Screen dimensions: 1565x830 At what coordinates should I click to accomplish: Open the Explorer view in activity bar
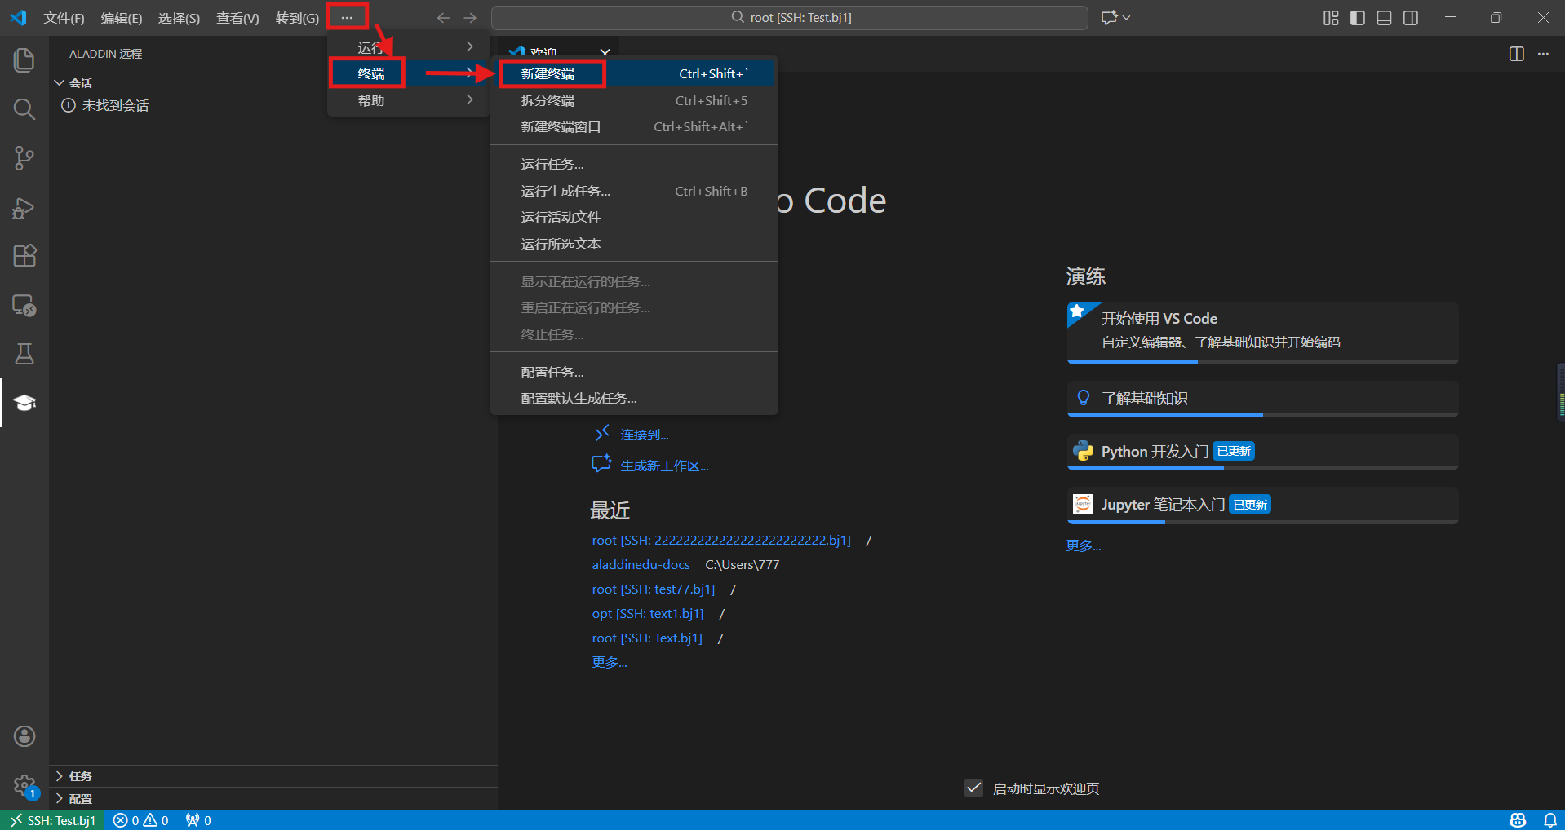pyautogui.click(x=24, y=60)
